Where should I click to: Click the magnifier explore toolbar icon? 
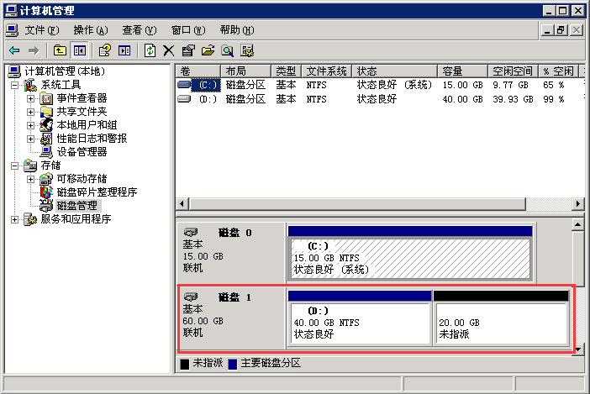coord(227,50)
